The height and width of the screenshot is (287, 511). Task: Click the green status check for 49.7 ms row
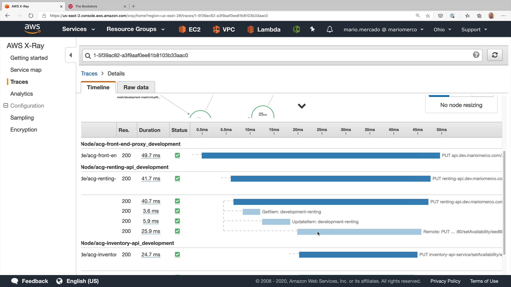coord(177,155)
